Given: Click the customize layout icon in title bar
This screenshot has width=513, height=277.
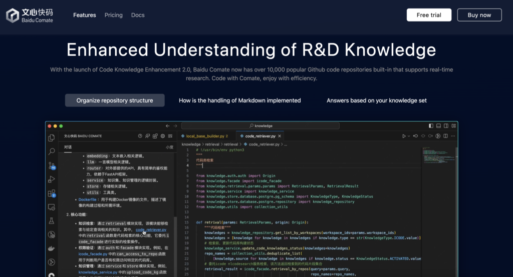Looking at the screenshot, I should click(x=454, y=126).
